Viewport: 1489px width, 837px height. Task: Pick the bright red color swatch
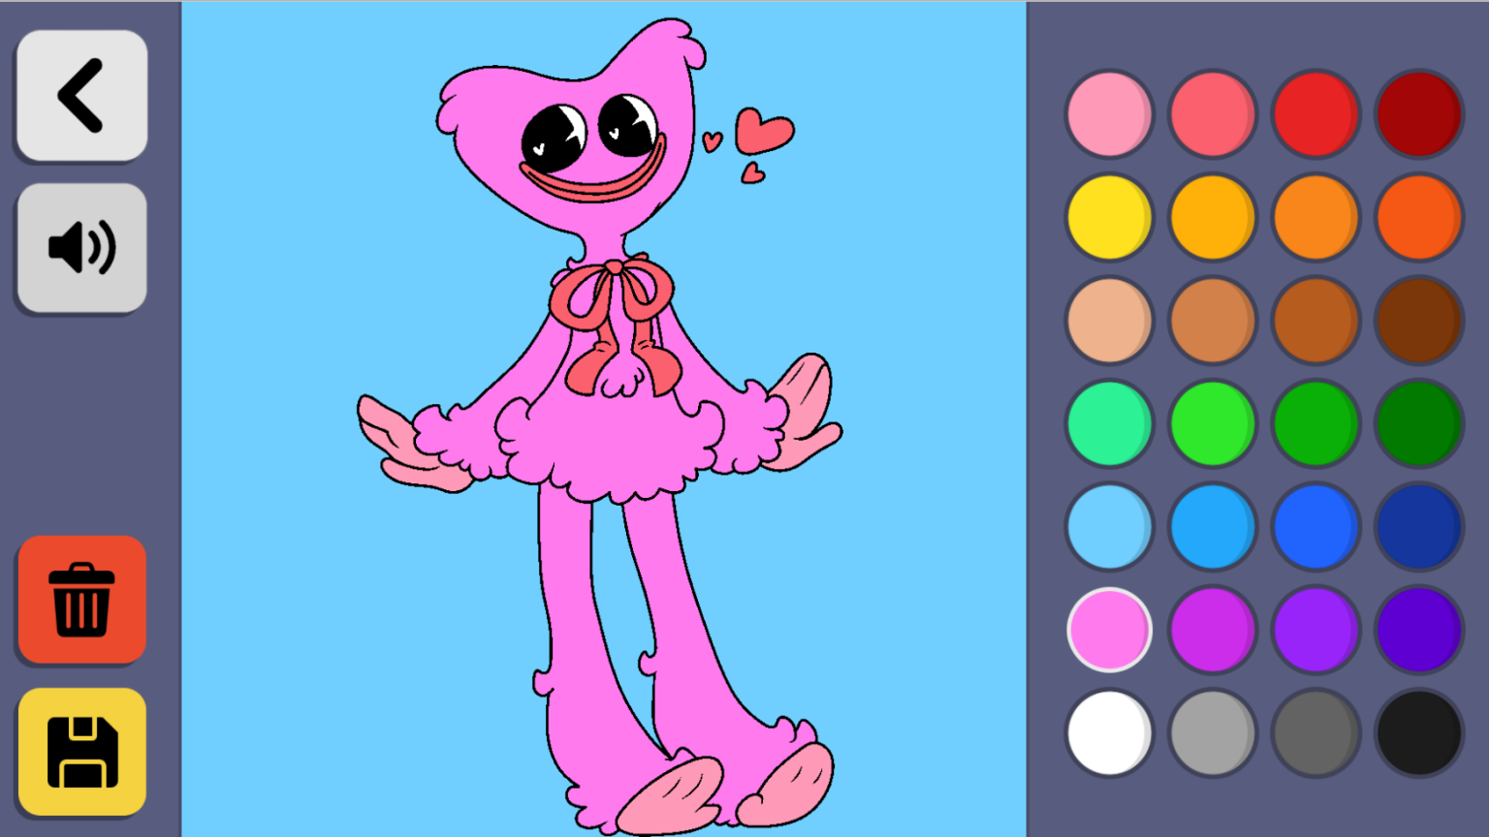point(1315,114)
